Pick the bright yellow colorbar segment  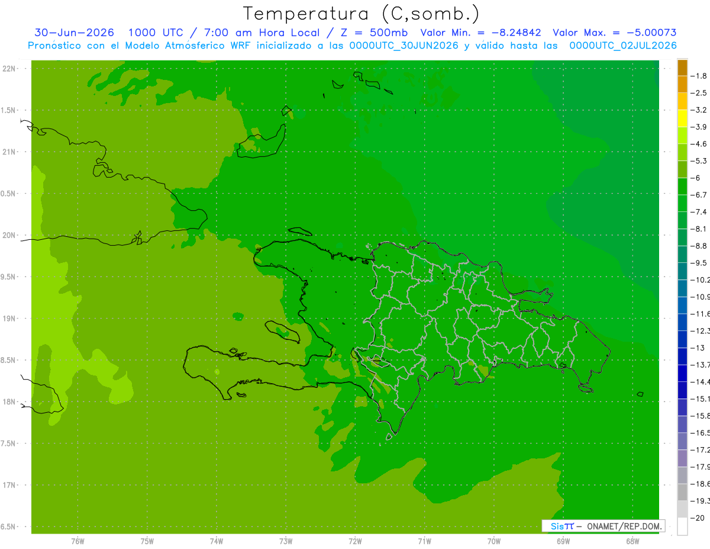pyautogui.click(x=682, y=118)
